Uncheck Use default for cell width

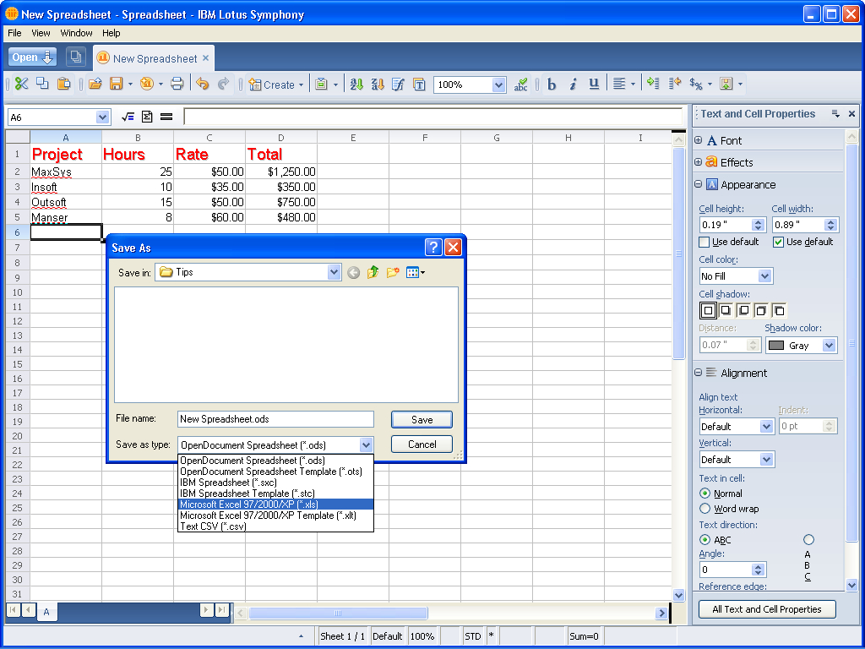[x=778, y=242]
